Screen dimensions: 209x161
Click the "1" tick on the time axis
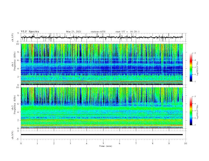pyautogui.click(x=37, y=143)
